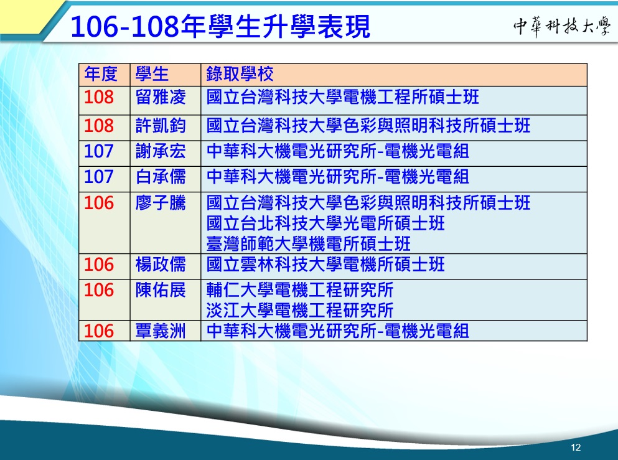Select 謝承宏's 中華科大機電光研究所 school cell
The image size is (618, 460).
pos(394,153)
